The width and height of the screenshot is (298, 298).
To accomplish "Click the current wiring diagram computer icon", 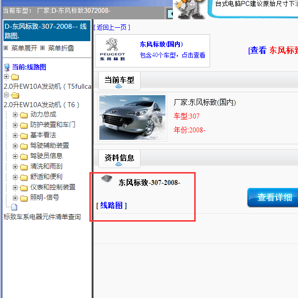I will [x=7, y=67].
